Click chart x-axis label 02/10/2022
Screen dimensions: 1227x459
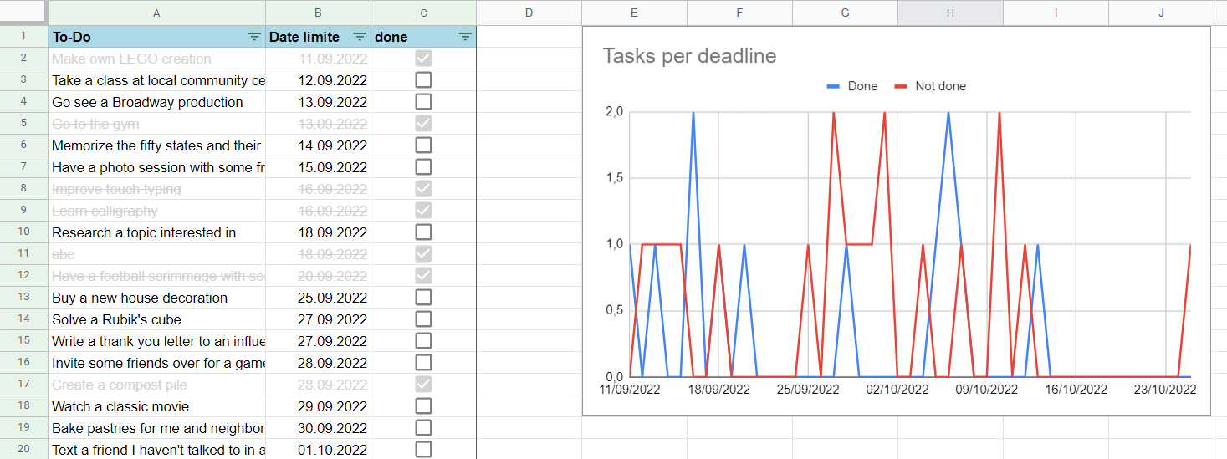click(x=897, y=390)
